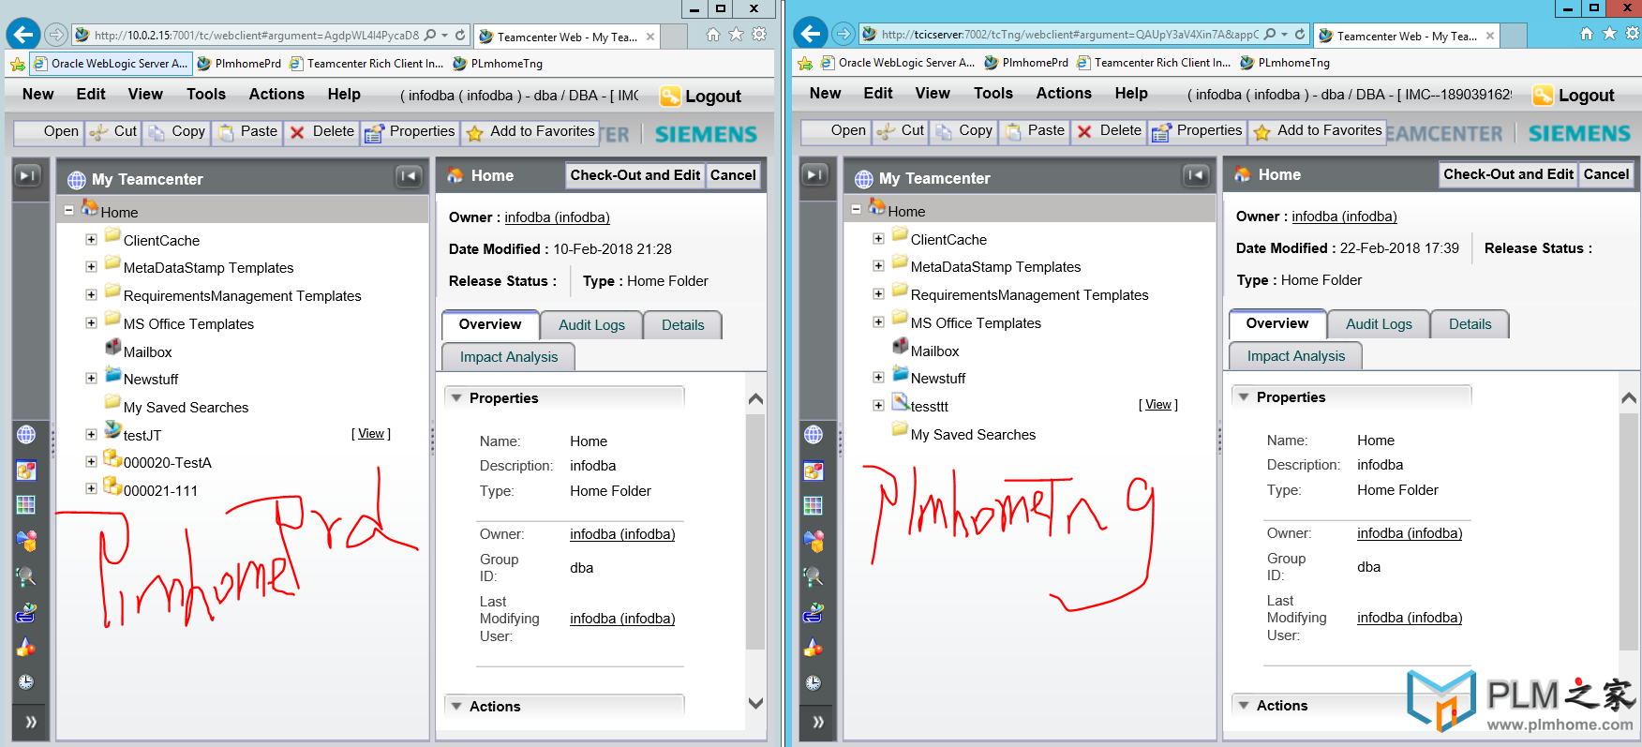Click Copy toolbar button in right window
The height and width of the screenshot is (747, 1642).
963,131
